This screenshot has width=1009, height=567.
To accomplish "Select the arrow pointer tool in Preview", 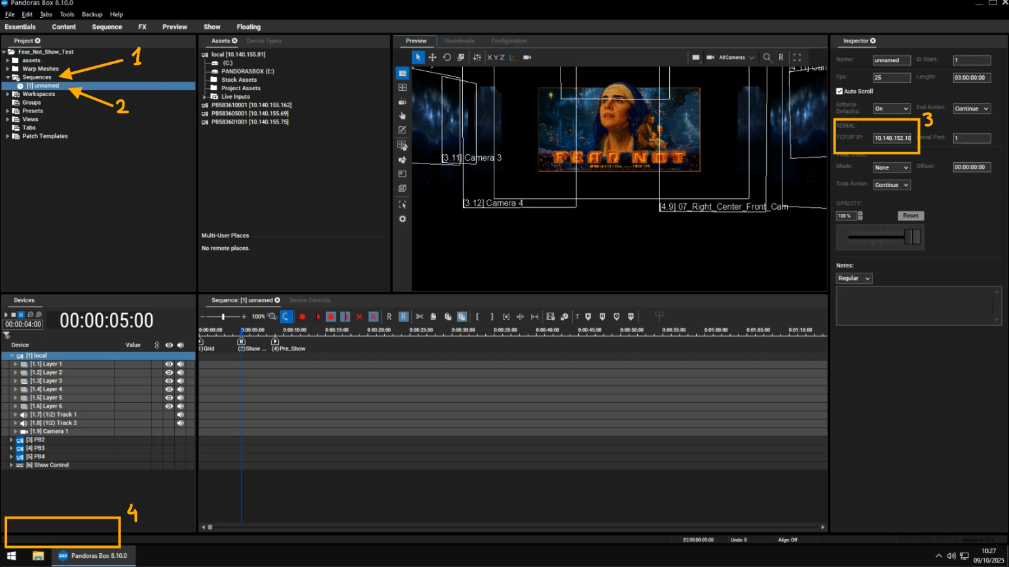I will 418,58.
